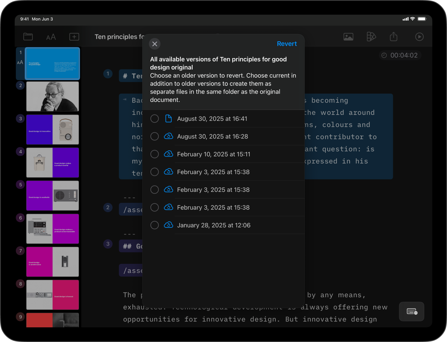The image size is (447, 342).
Task: Click the 00:04:02 timer indicator
Action: tap(400, 55)
